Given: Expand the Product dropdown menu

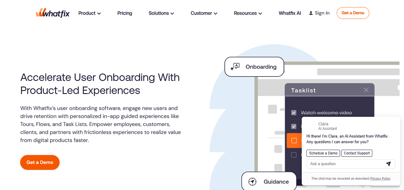Looking at the screenshot, I should [89, 13].
